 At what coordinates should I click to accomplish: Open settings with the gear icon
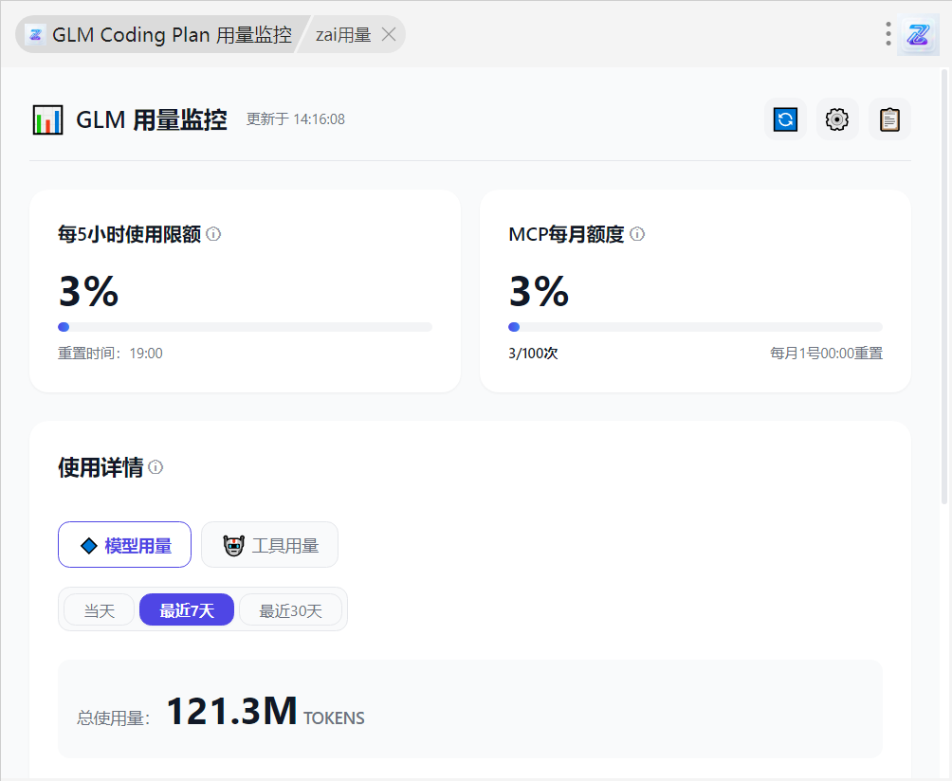pos(837,119)
